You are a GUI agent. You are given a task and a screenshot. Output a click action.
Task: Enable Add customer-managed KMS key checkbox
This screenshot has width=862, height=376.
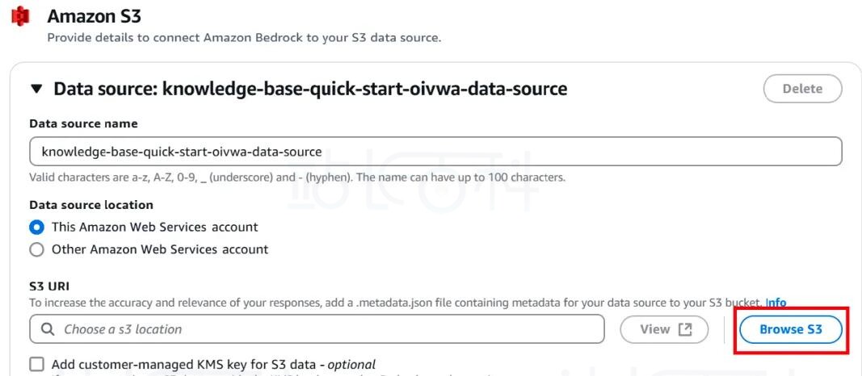coord(37,365)
